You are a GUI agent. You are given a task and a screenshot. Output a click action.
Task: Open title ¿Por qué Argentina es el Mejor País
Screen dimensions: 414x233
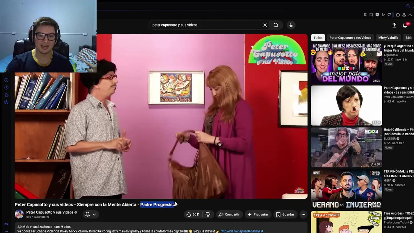coord(399,48)
